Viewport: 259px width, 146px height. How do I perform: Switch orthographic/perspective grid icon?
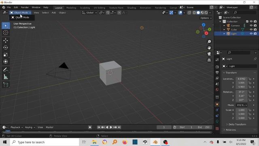[x=209, y=60]
